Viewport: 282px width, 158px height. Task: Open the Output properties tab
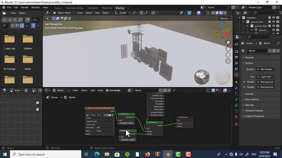pos(236,57)
